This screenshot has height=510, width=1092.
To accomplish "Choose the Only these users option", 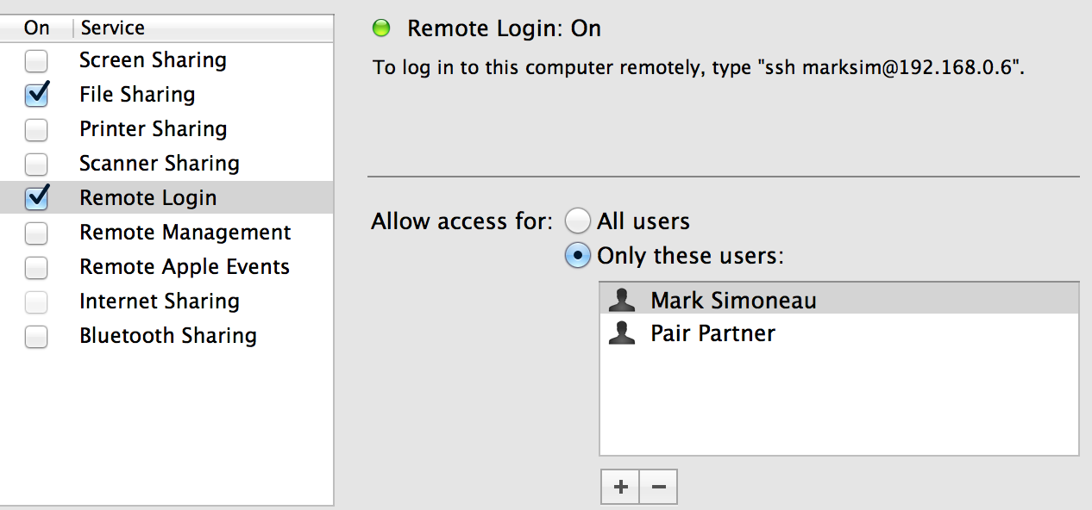I will tap(578, 256).
